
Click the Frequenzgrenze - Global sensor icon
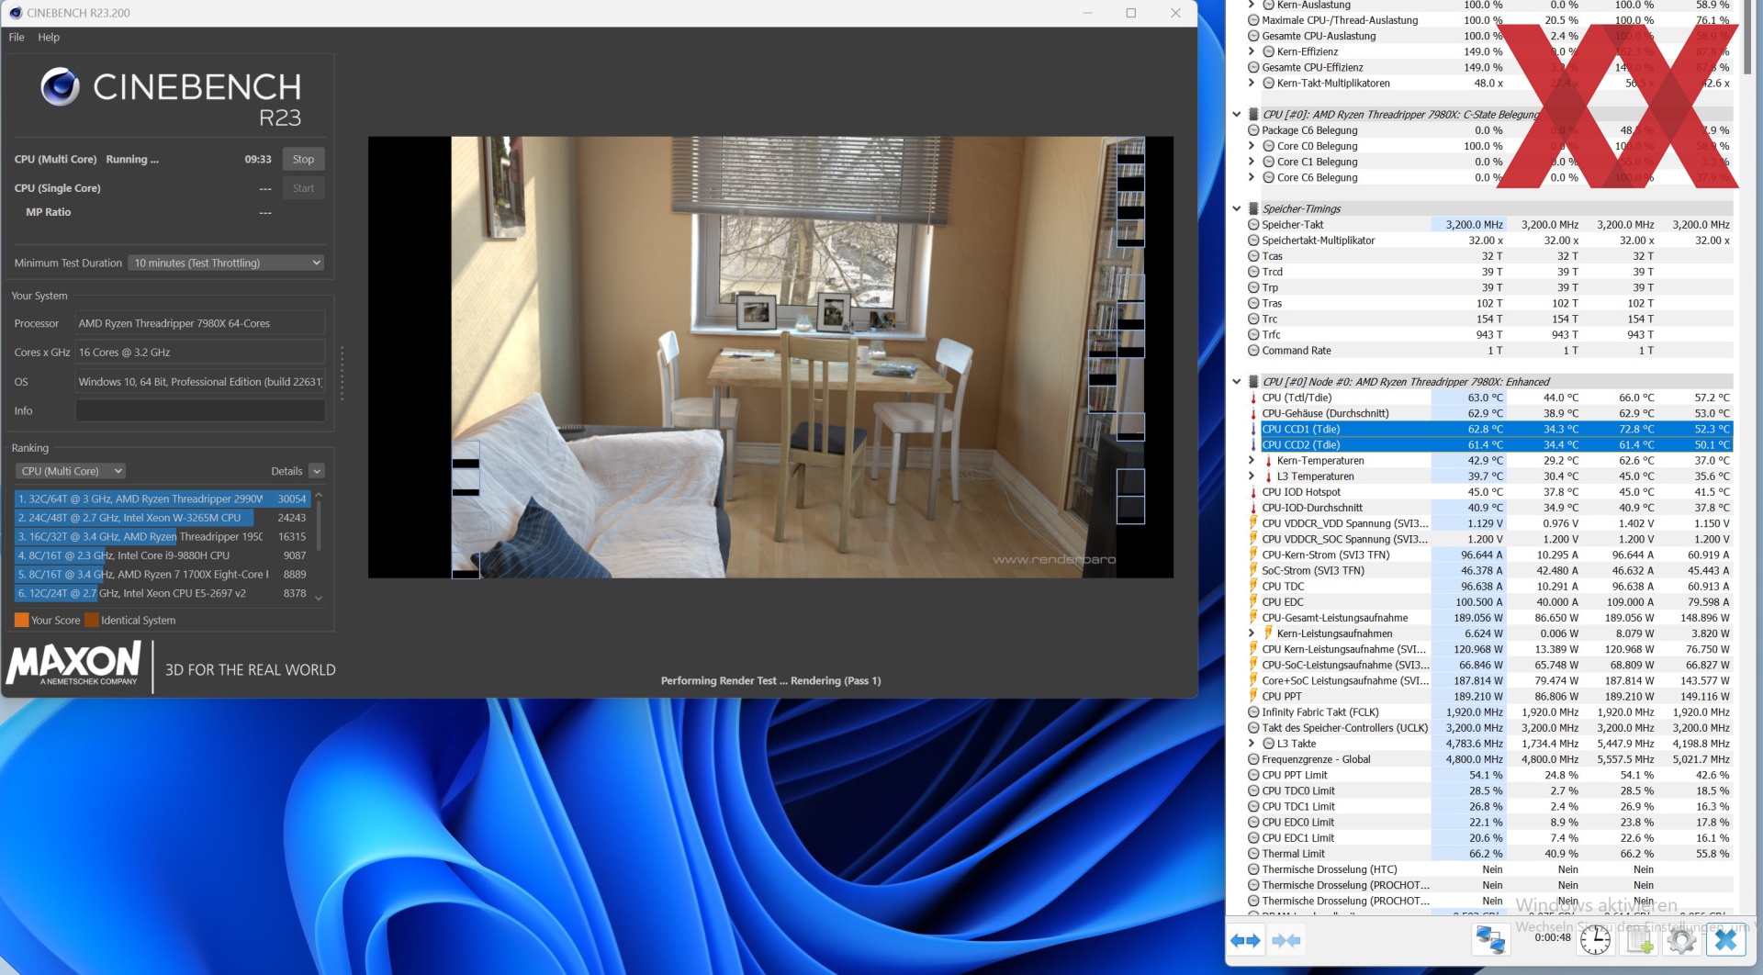click(1253, 759)
